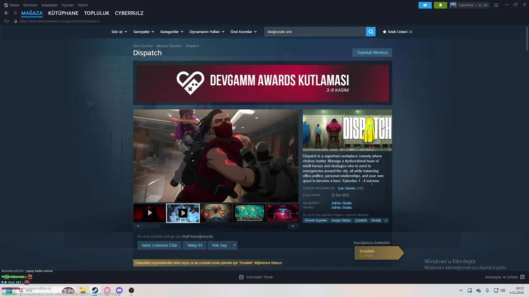
Task: Expand the Oynamanın Yolları dropdown
Action: [x=207, y=32]
